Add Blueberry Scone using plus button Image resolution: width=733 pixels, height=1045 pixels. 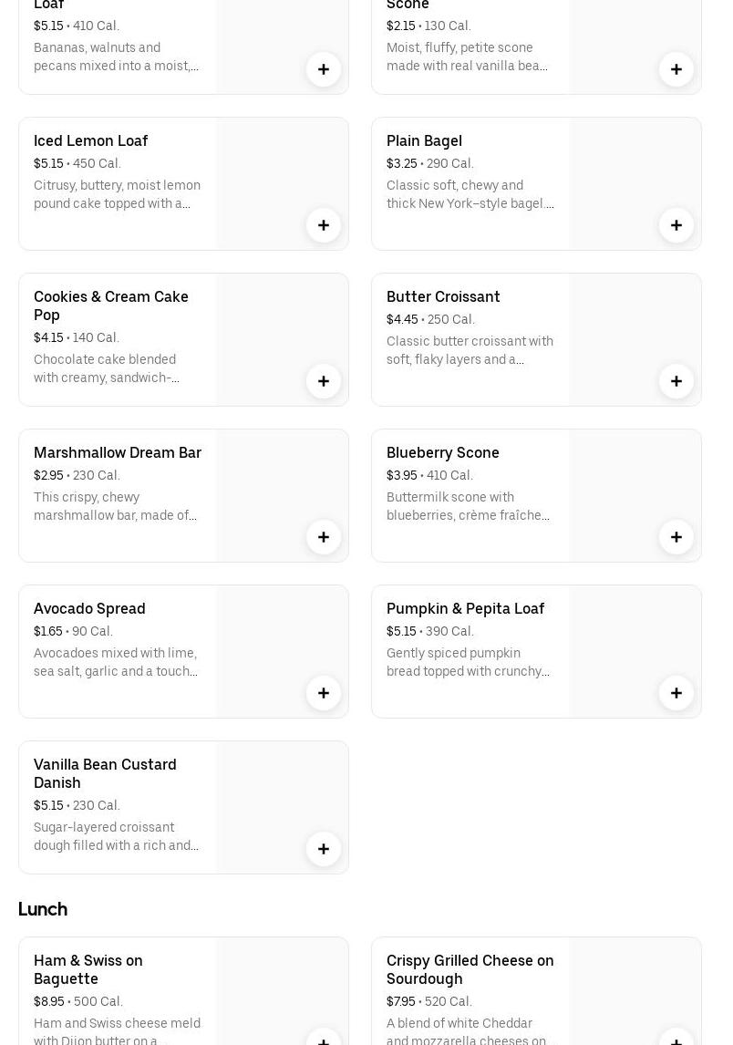click(676, 537)
